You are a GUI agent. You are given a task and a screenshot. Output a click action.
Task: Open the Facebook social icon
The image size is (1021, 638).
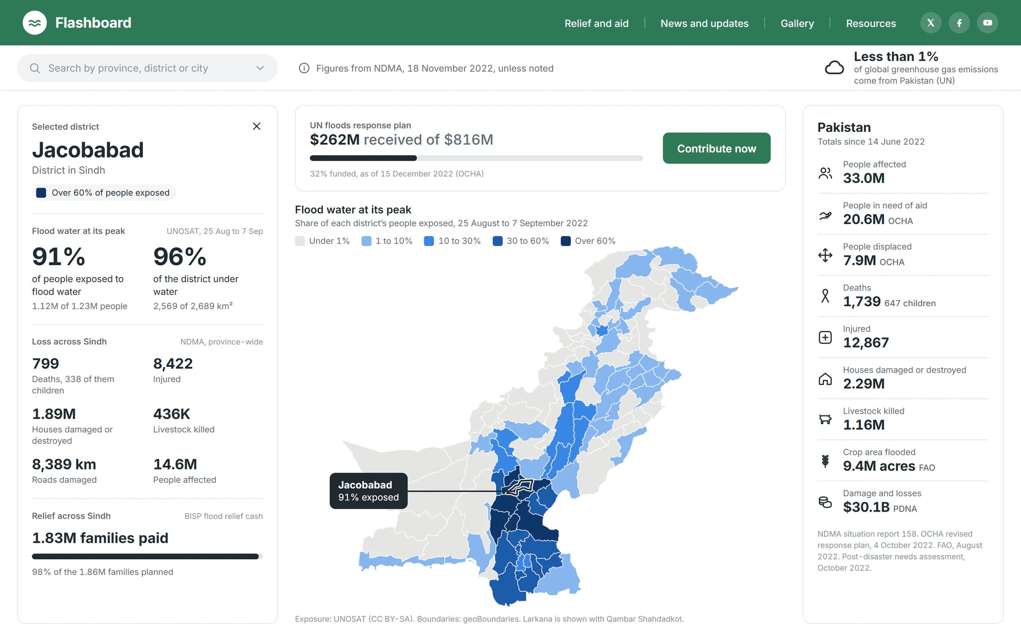click(x=959, y=23)
